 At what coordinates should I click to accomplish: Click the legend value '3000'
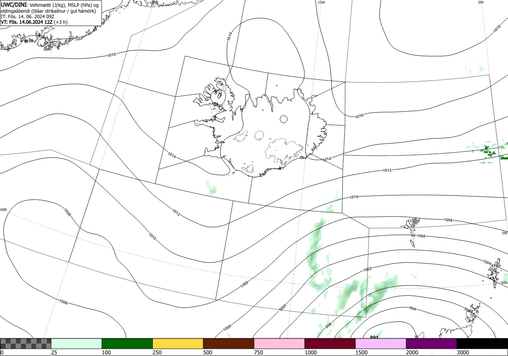463,352
